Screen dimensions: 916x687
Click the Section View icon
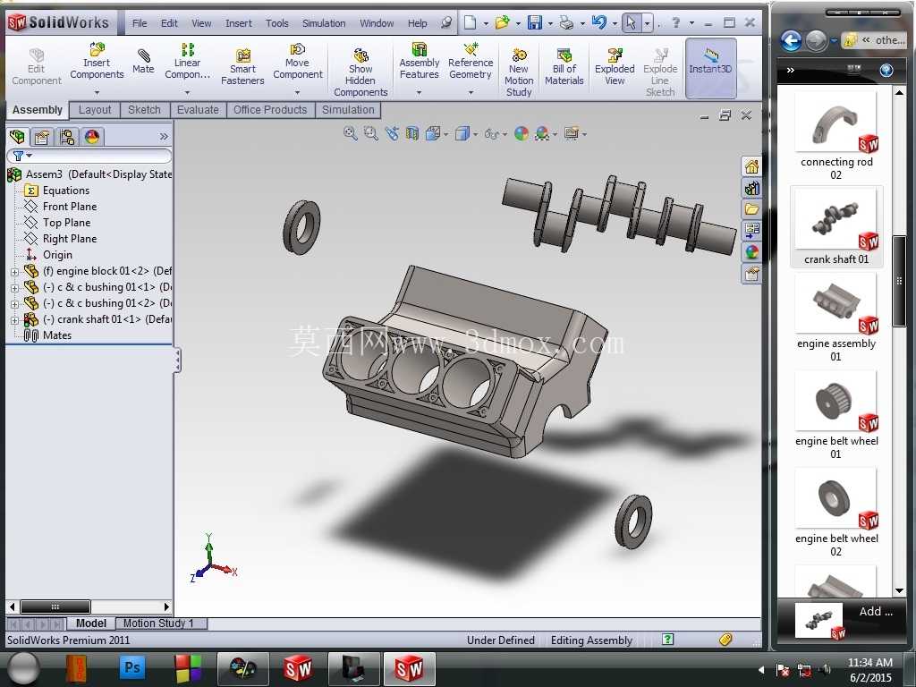(411, 134)
